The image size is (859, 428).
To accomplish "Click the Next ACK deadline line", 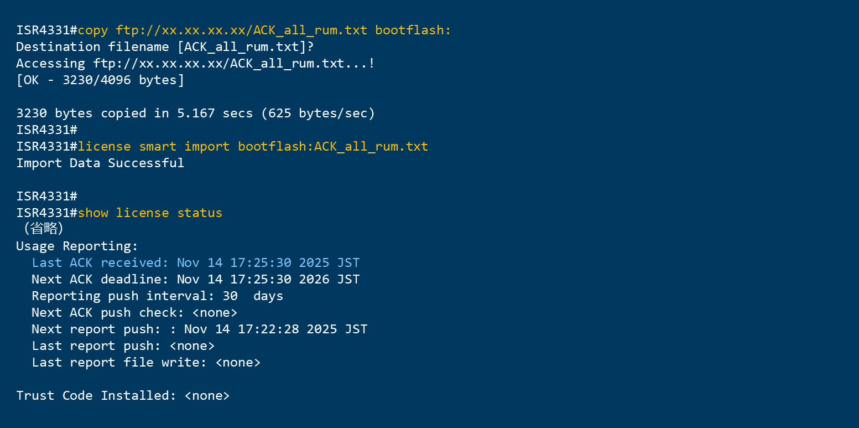I will coord(196,279).
